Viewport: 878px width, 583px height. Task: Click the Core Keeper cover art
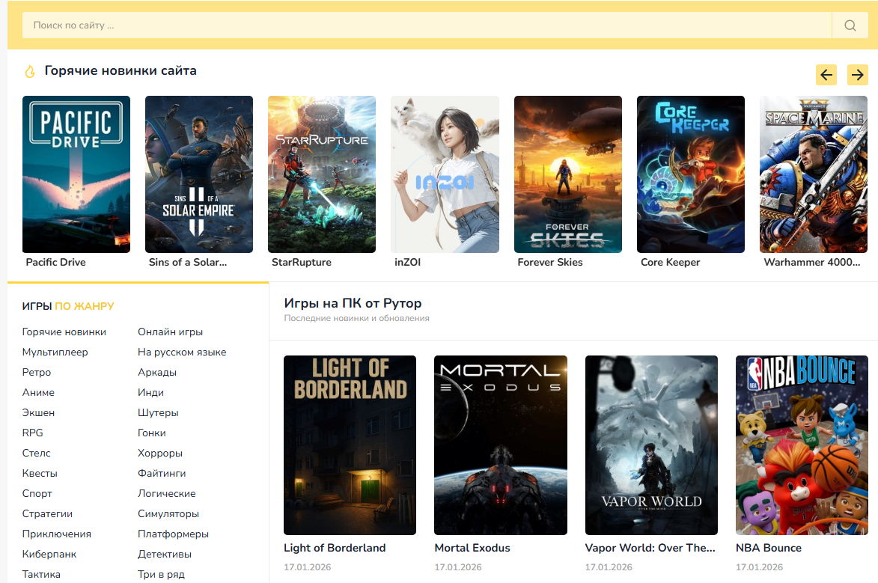[691, 174]
